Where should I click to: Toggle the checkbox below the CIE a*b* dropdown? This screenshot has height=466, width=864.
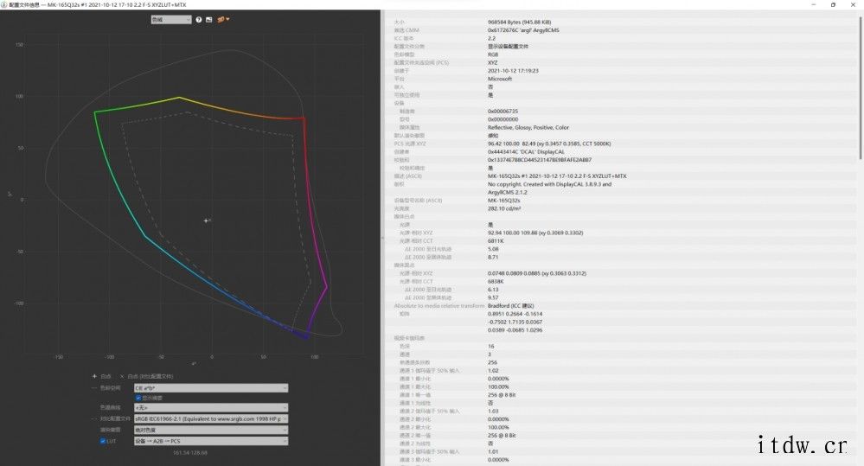point(138,398)
